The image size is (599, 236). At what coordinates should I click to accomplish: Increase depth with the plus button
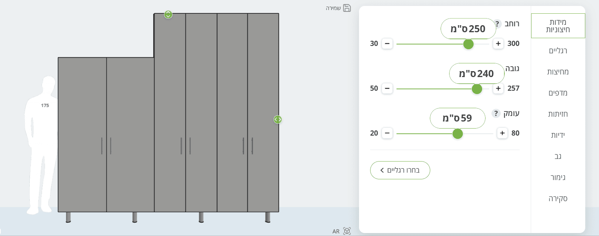[502, 133]
